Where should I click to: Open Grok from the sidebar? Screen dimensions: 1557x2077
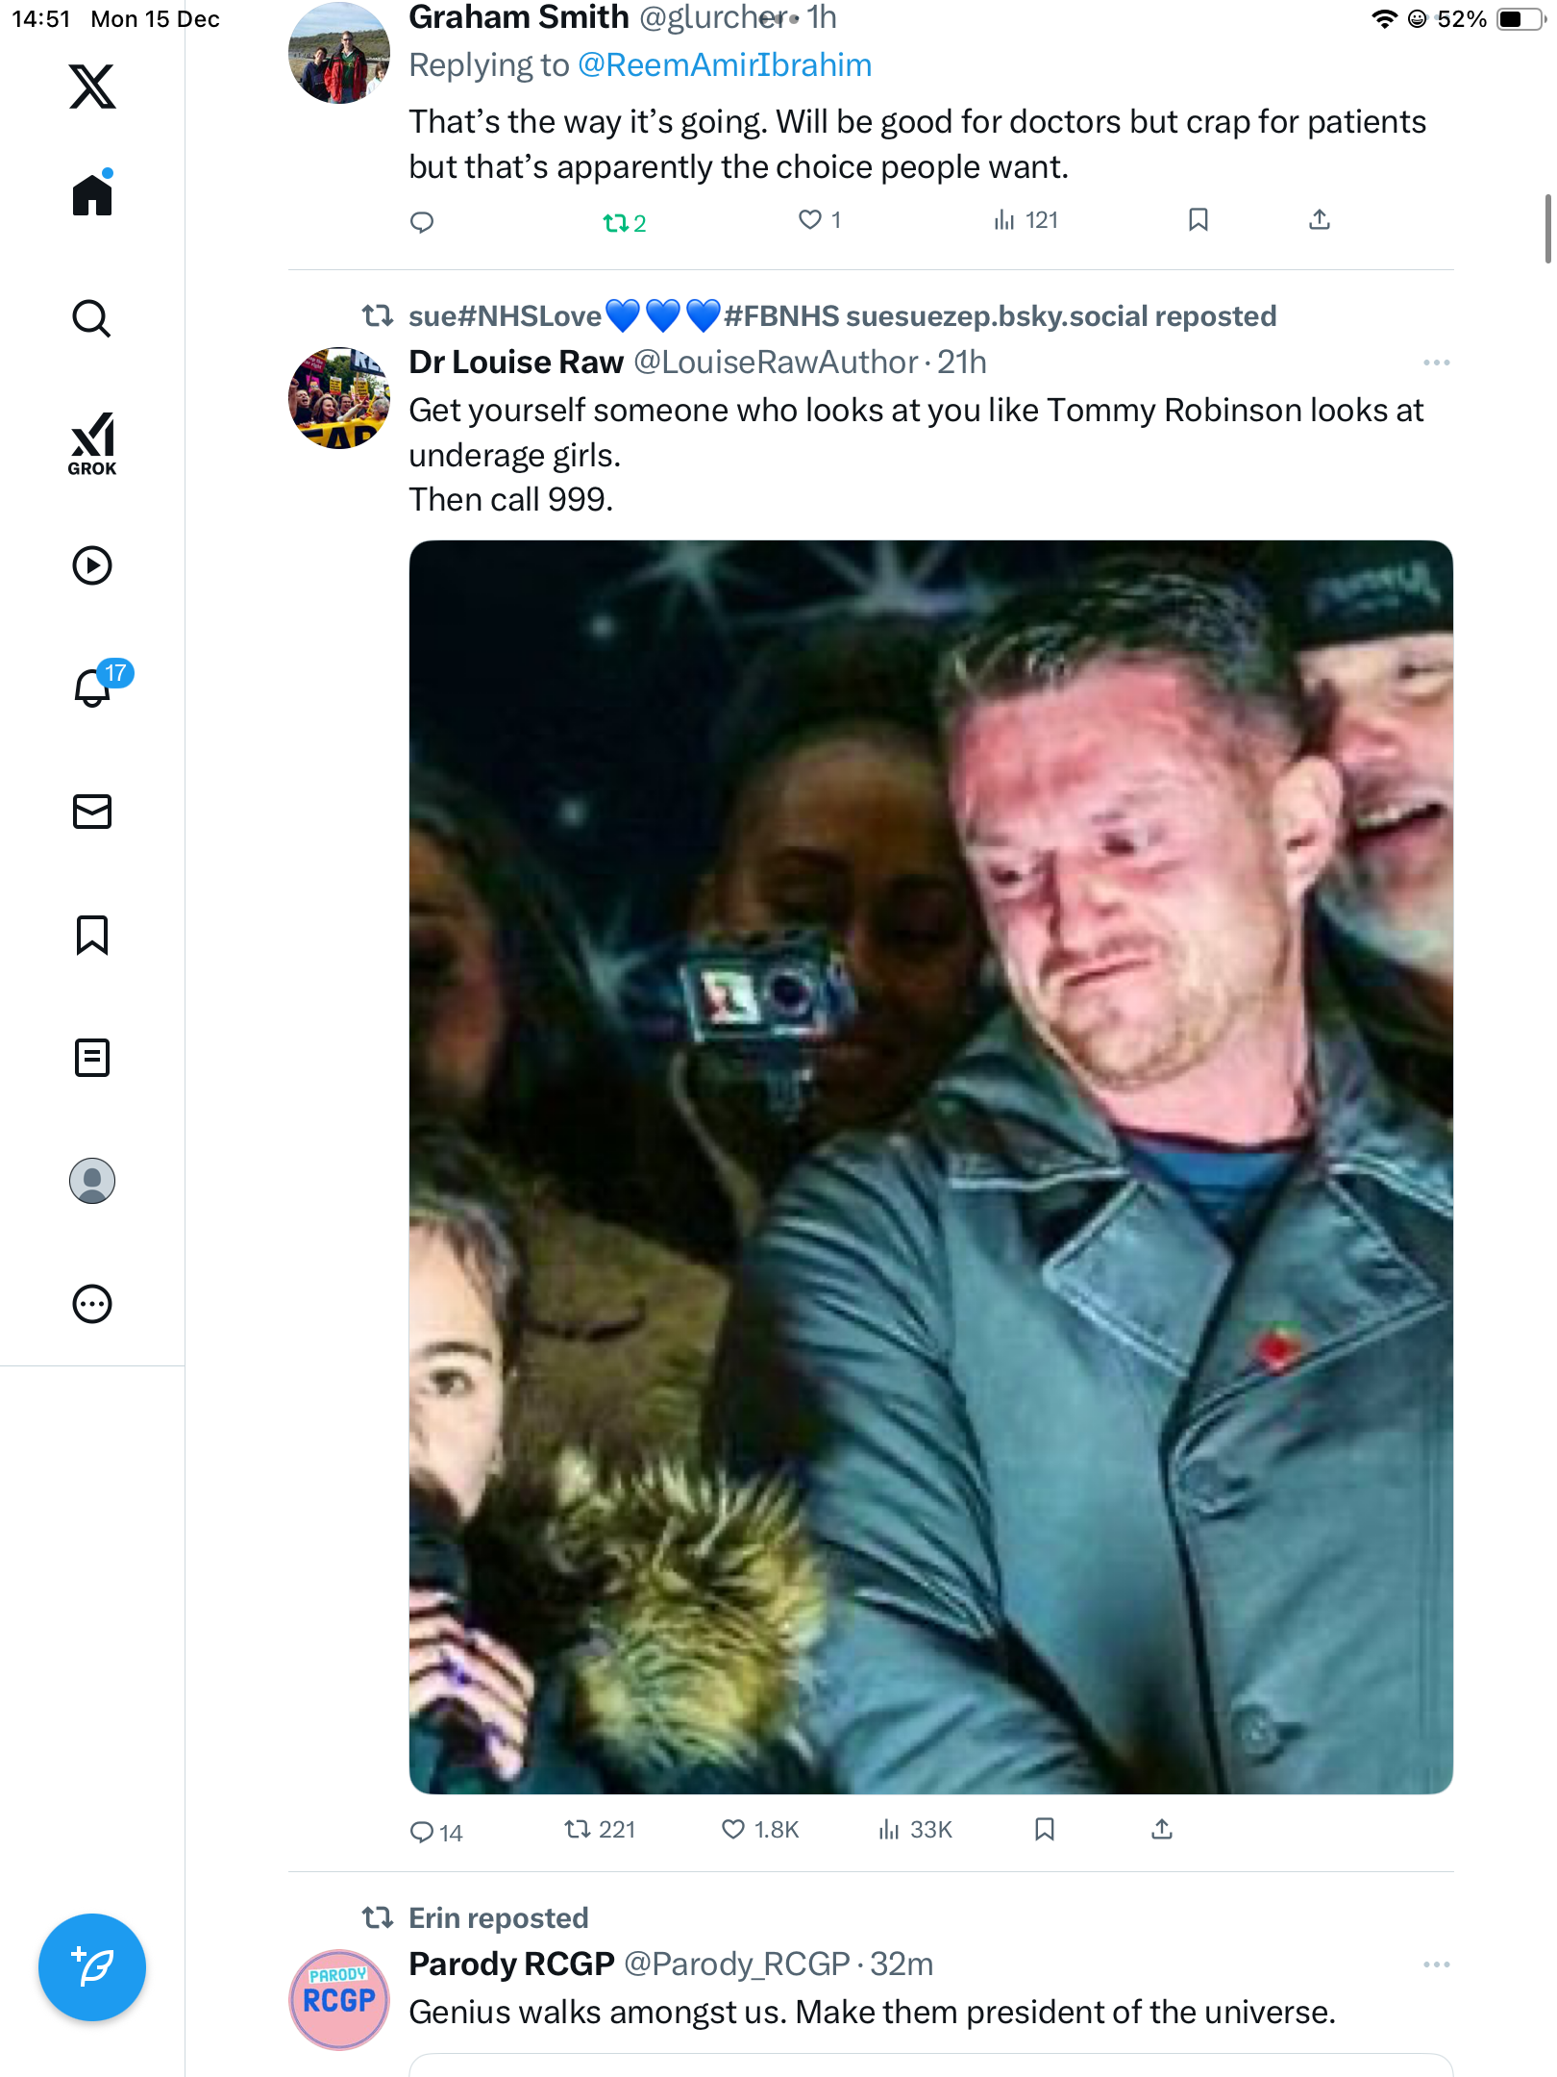pos(92,444)
